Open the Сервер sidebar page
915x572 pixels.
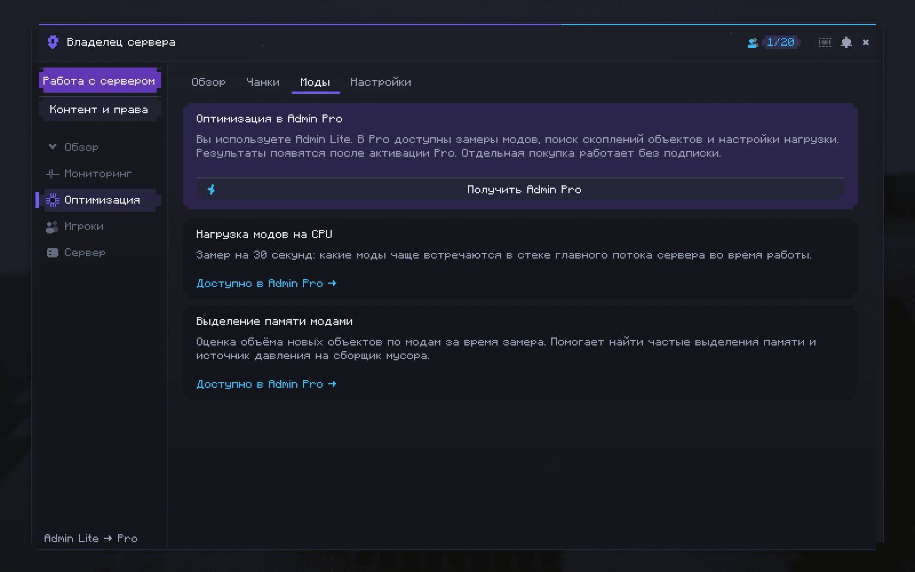(x=85, y=253)
